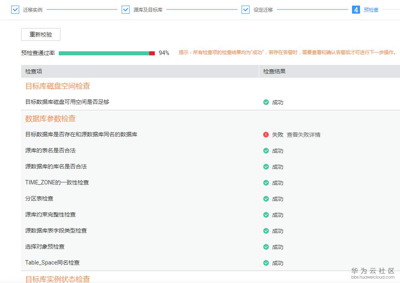
Task: Click the 检查结果 column header
Action: click(274, 71)
